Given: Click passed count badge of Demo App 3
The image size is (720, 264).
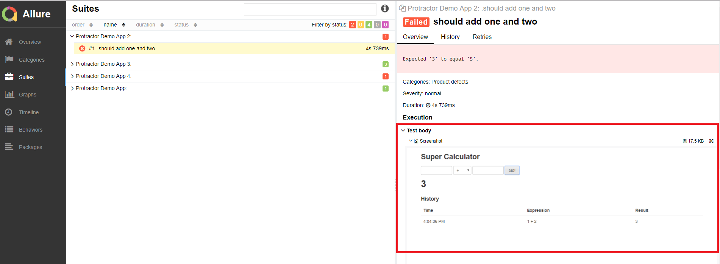Looking at the screenshot, I should [386, 64].
